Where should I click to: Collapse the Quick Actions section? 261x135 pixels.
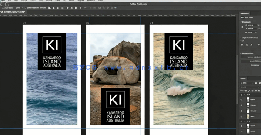pos(241,53)
